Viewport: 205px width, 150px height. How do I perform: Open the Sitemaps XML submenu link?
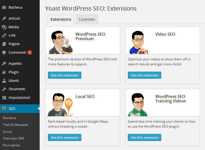click(14, 138)
